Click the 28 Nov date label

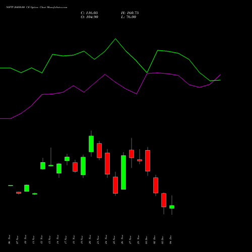[138, 239]
